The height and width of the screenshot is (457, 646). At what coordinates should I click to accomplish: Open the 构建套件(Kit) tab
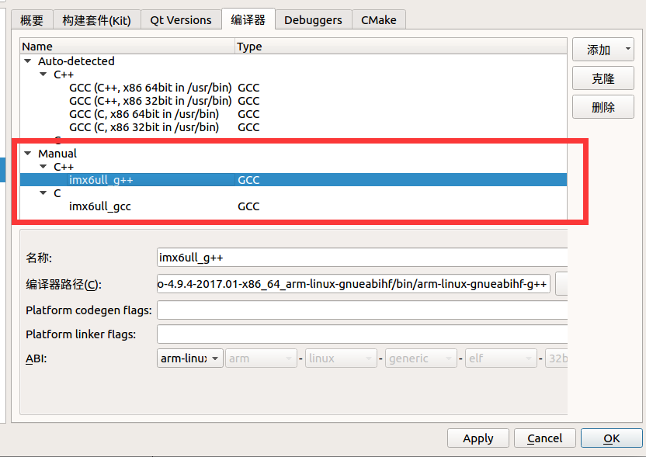(96, 19)
